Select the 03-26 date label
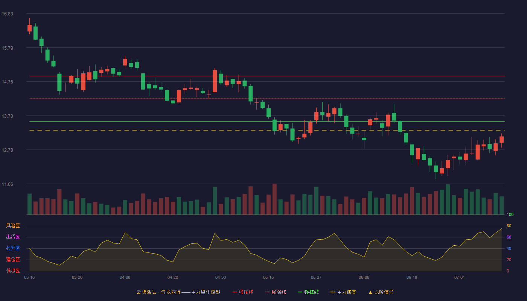This screenshot has height=301, width=527. click(x=77, y=277)
